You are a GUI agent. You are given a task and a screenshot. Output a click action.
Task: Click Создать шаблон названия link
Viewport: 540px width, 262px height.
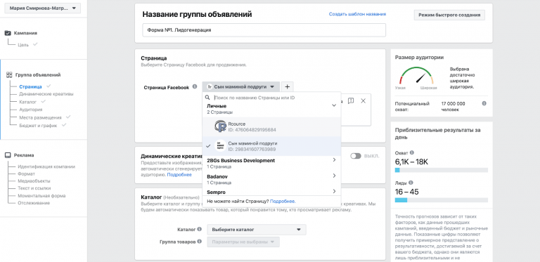click(x=357, y=14)
